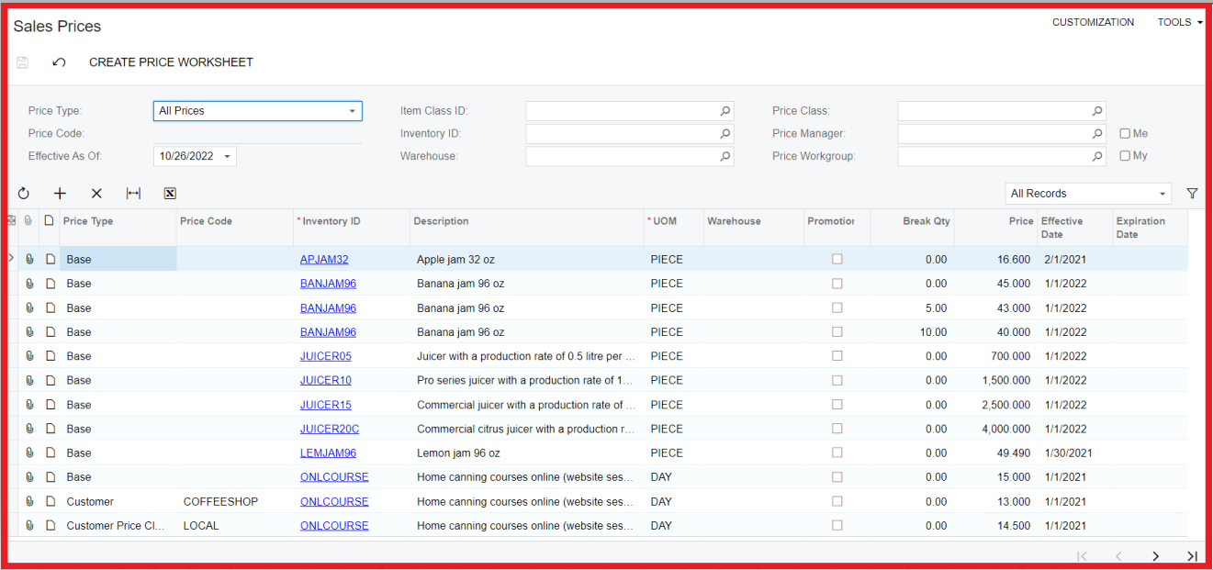The width and height of the screenshot is (1213, 570).
Task: Save the price worksheet
Action: (x=21, y=61)
